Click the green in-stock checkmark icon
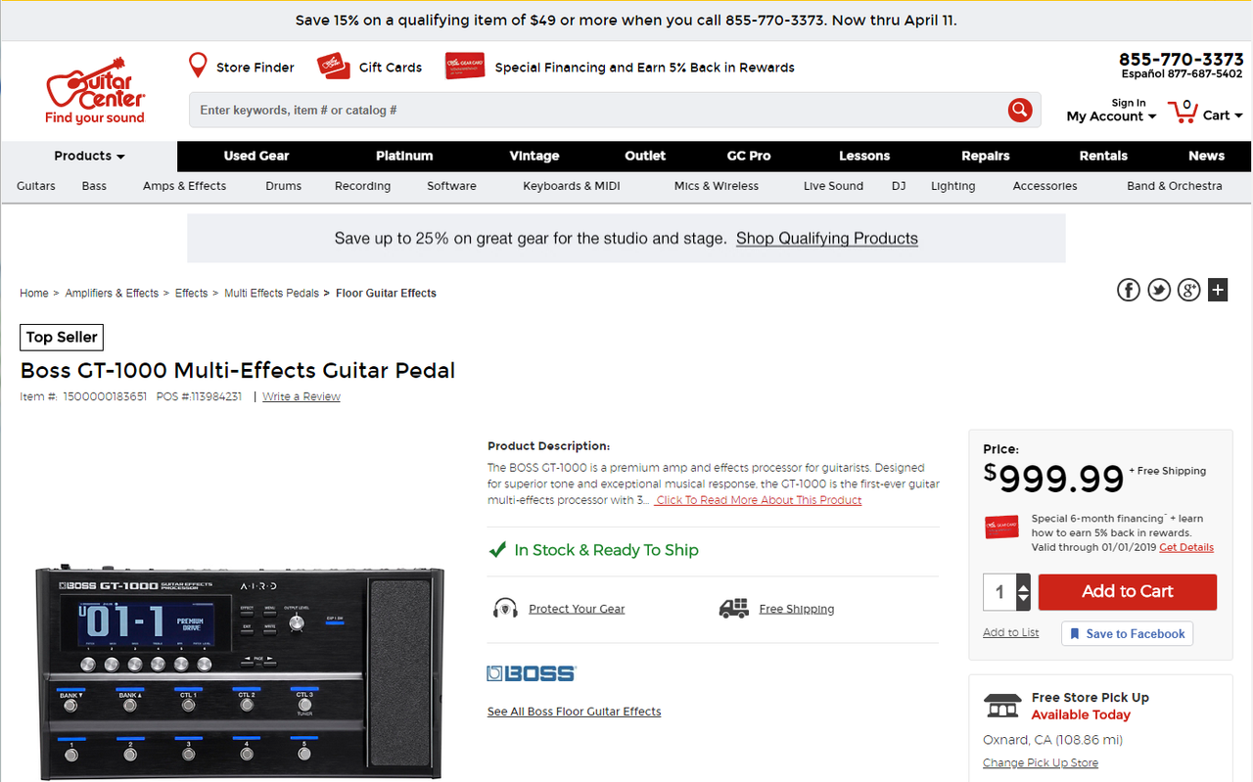 coord(497,550)
